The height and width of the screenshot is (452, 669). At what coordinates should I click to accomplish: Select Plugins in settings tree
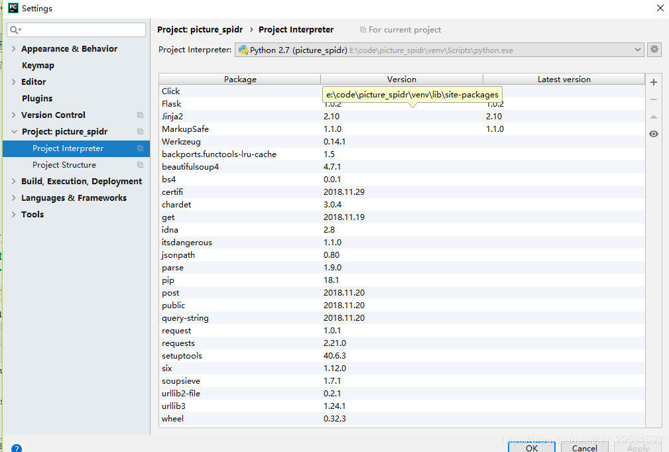37,99
